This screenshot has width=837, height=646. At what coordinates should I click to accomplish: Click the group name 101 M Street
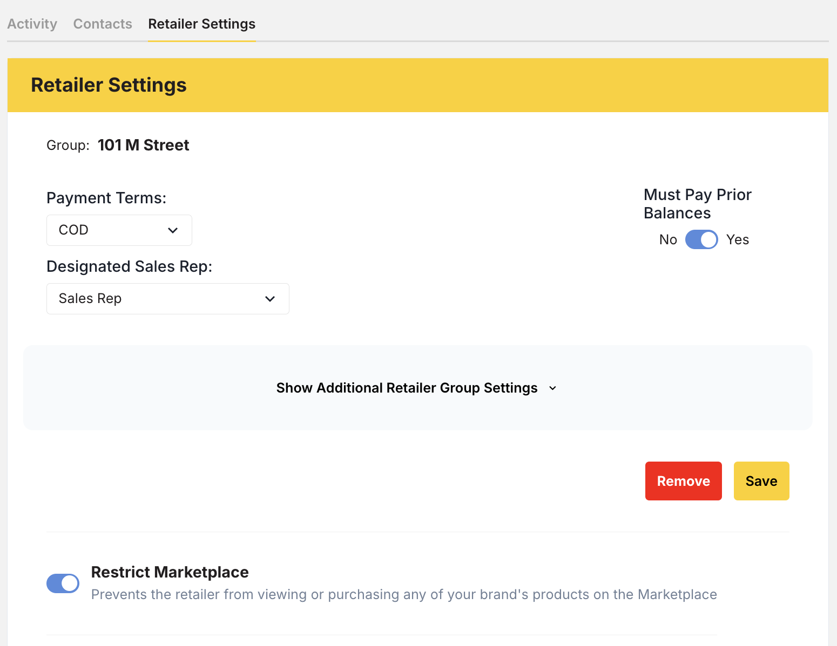143,146
